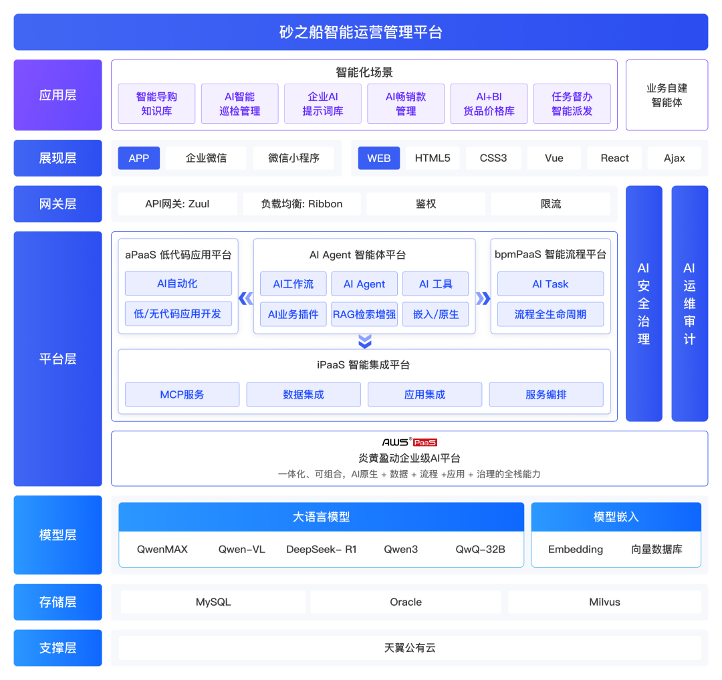The height and width of the screenshot is (680, 722).
Task: Click the blue APP box
Action: [139, 158]
